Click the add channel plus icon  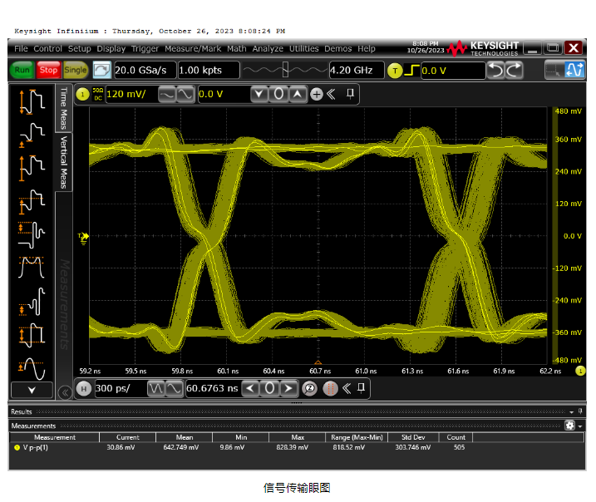316,94
